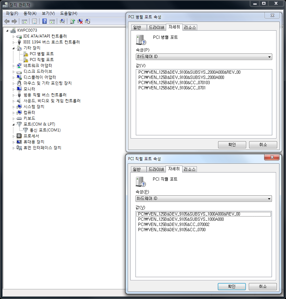Image resolution: width=286 pixels, height=299 pixels.
Task: Click the 디스크 드라이브 disk icon
Action: 19,72
